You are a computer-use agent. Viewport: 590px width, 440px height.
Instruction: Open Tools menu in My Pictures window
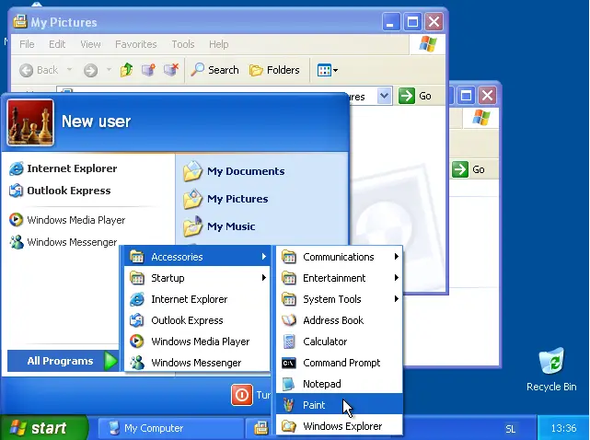(x=183, y=44)
